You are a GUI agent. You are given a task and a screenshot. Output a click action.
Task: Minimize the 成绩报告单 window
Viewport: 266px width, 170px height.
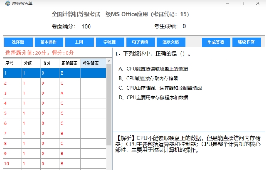tap(227, 3)
